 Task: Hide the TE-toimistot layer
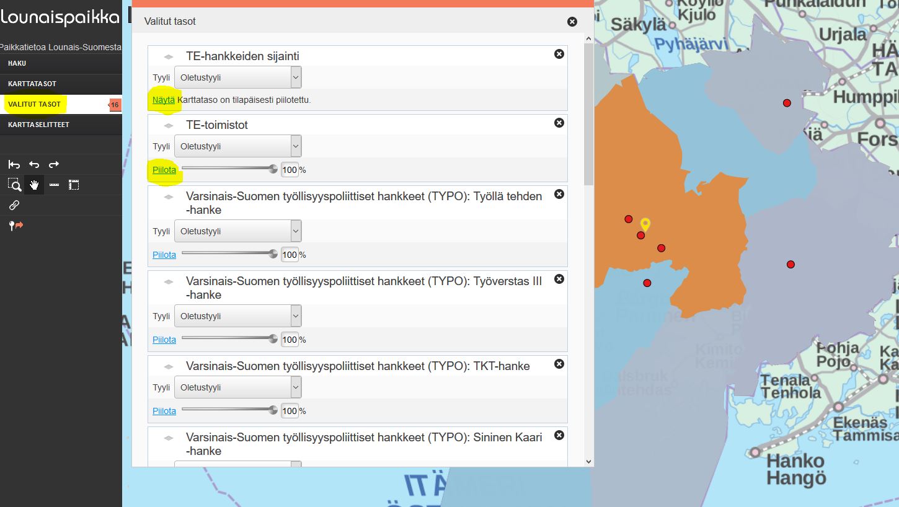pos(164,170)
